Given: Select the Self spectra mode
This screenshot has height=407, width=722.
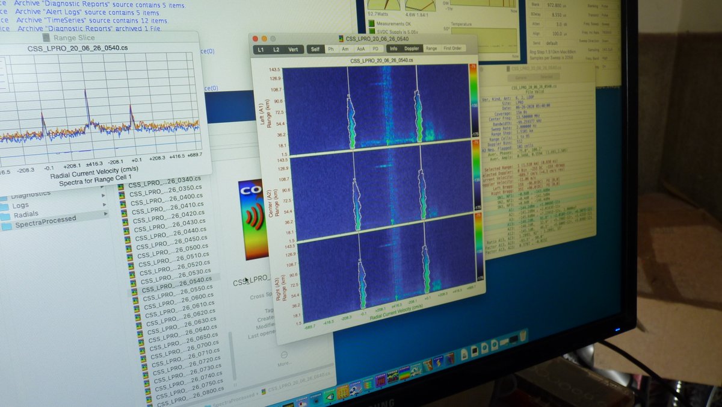Looking at the screenshot, I should tap(315, 49).
